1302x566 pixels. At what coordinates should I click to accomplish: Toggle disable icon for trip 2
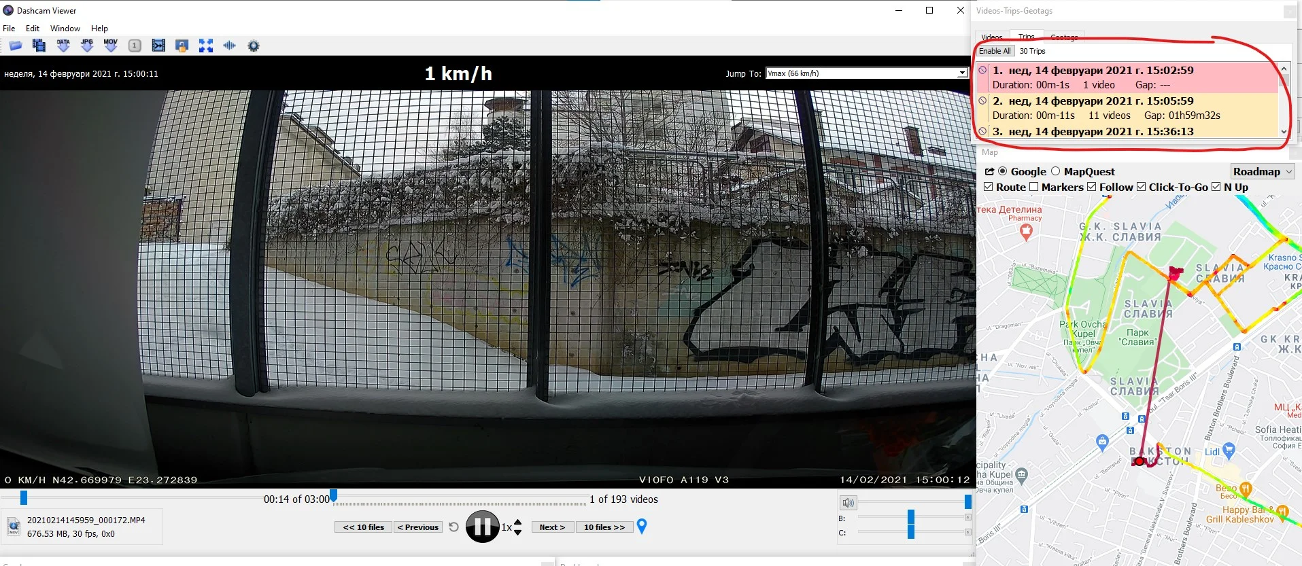pos(982,101)
